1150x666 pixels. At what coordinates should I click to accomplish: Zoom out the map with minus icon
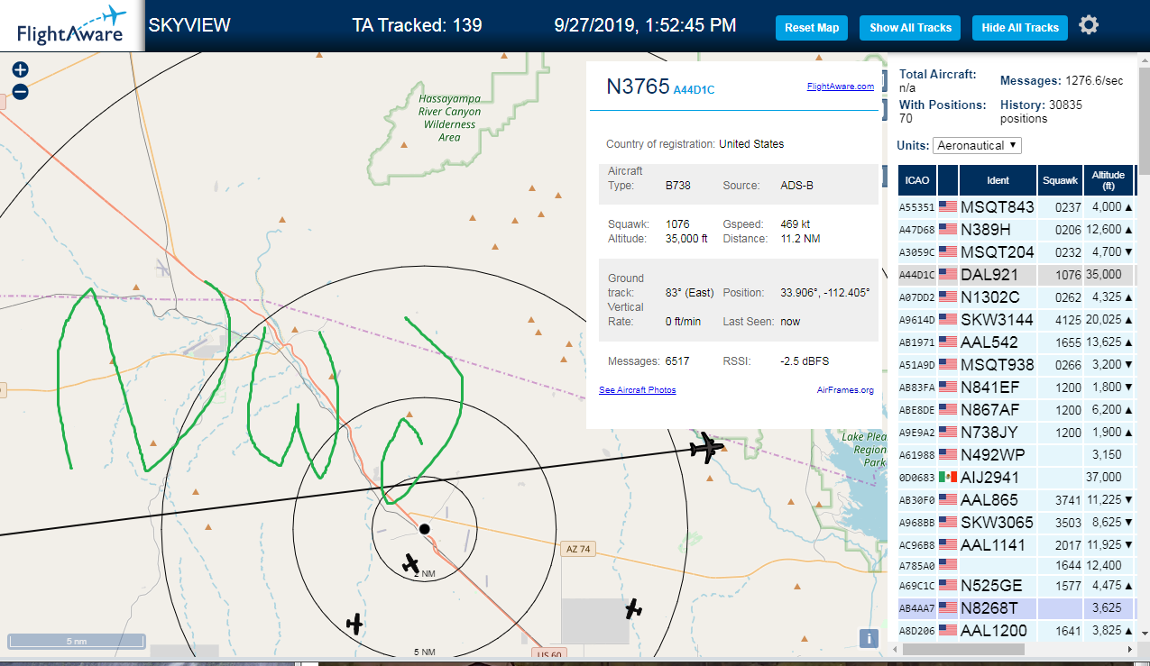tap(20, 91)
